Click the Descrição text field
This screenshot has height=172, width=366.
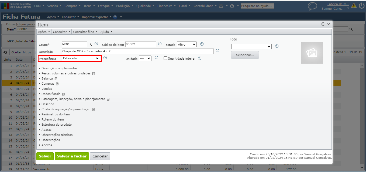(x=137, y=51)
